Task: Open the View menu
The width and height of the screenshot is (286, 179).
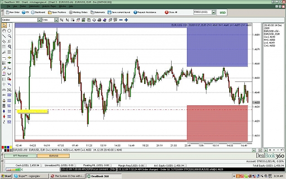Action: pyautogui.click(x=15, y=6)
